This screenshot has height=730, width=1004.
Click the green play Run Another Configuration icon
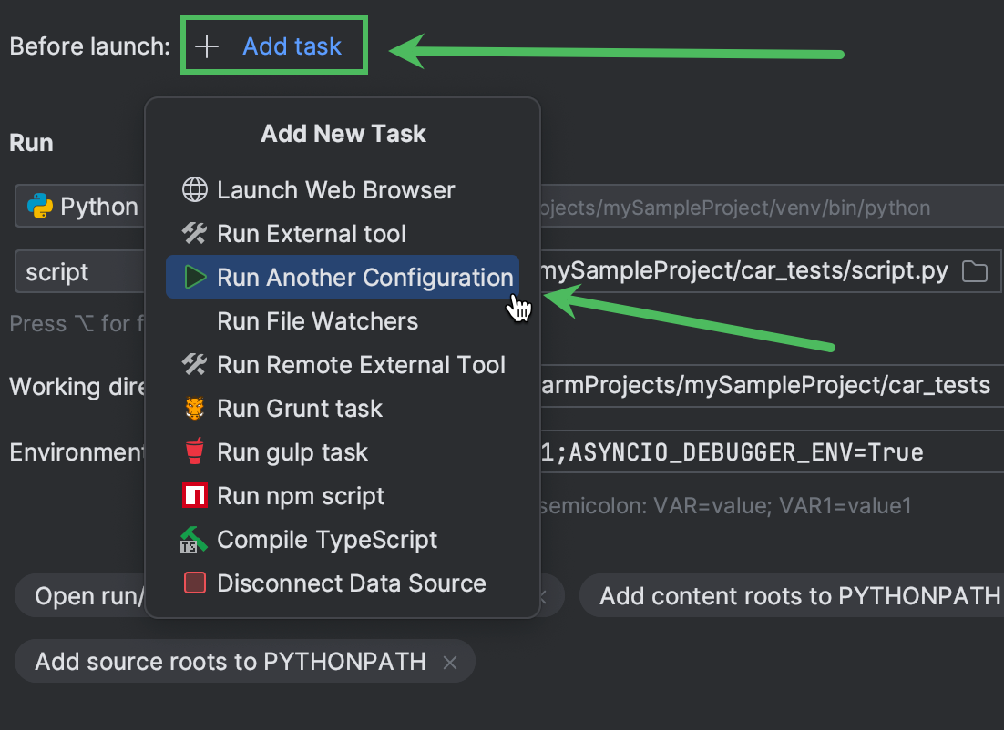195,278
